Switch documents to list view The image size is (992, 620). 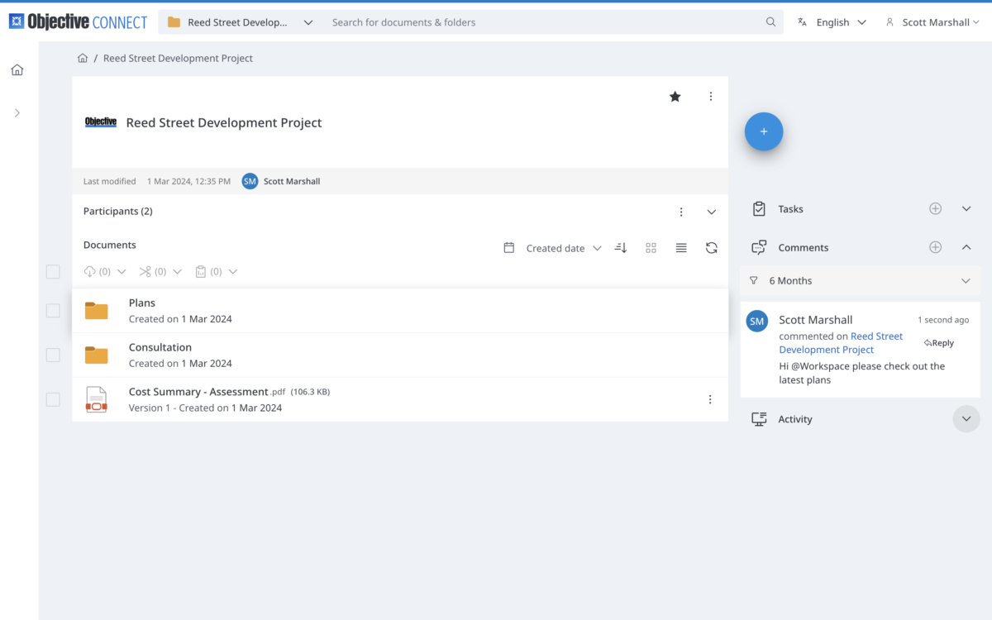(x=680, y=248)
